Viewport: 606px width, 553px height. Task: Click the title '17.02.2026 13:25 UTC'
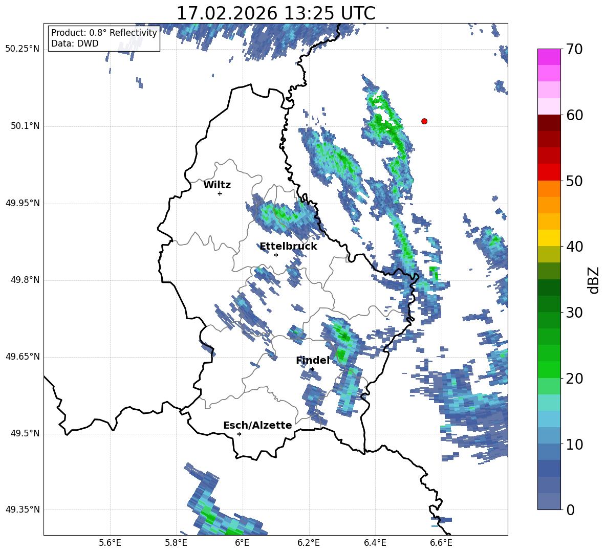coord(276,13)
